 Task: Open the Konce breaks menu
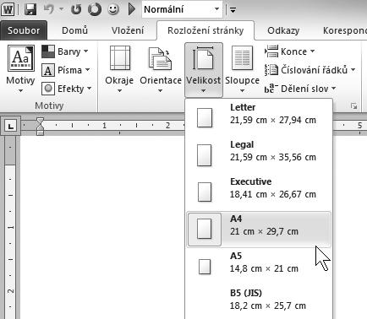pos(290,51)
